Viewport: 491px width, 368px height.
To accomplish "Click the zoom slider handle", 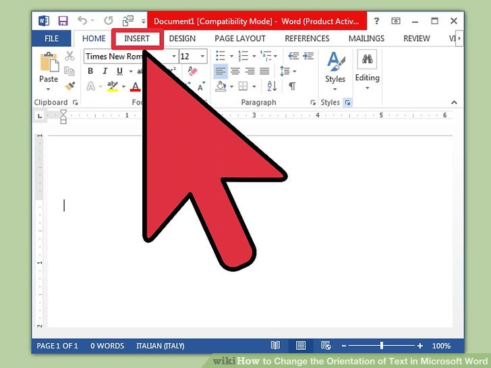I will (x=381, y=346).
